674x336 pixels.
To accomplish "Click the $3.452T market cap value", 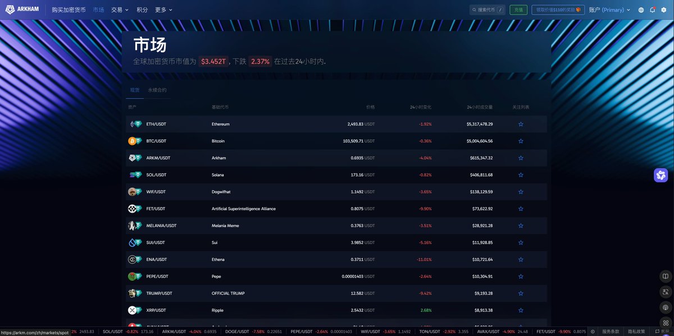I will (x=213, y=61).
